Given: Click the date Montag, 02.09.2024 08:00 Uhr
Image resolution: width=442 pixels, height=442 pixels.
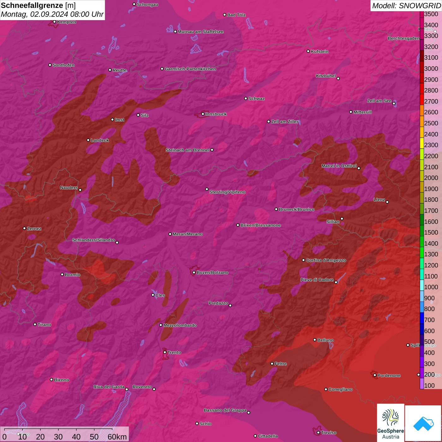Looking at the screenshot, I should (x=52, y=14).
